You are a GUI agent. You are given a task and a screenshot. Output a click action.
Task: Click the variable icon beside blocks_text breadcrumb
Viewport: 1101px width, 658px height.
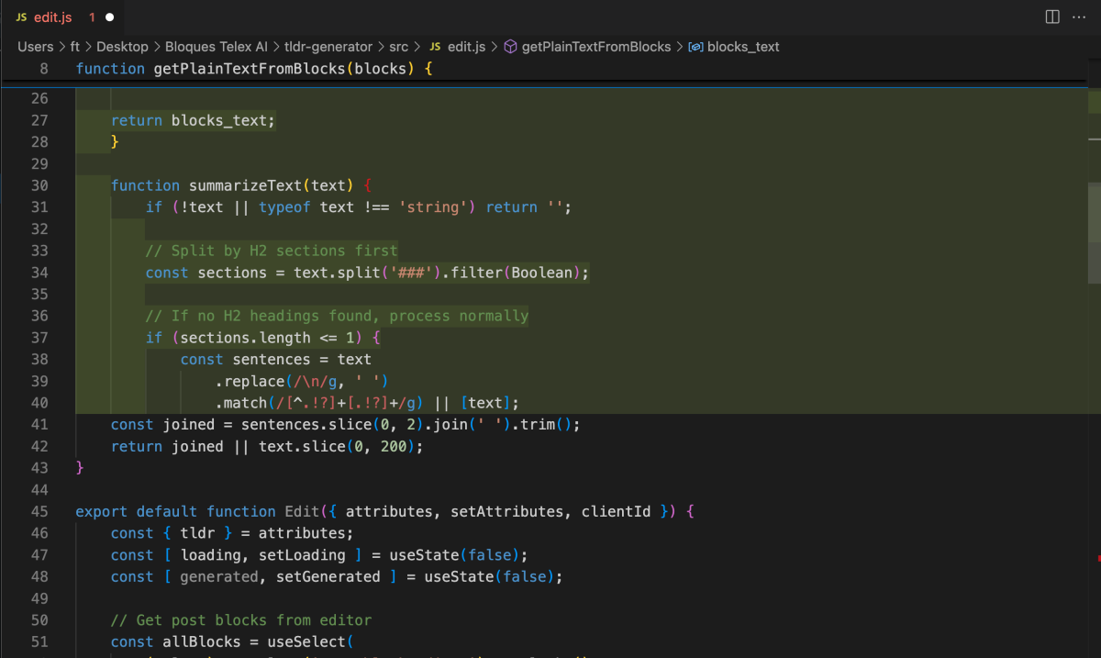pos(698,47)
